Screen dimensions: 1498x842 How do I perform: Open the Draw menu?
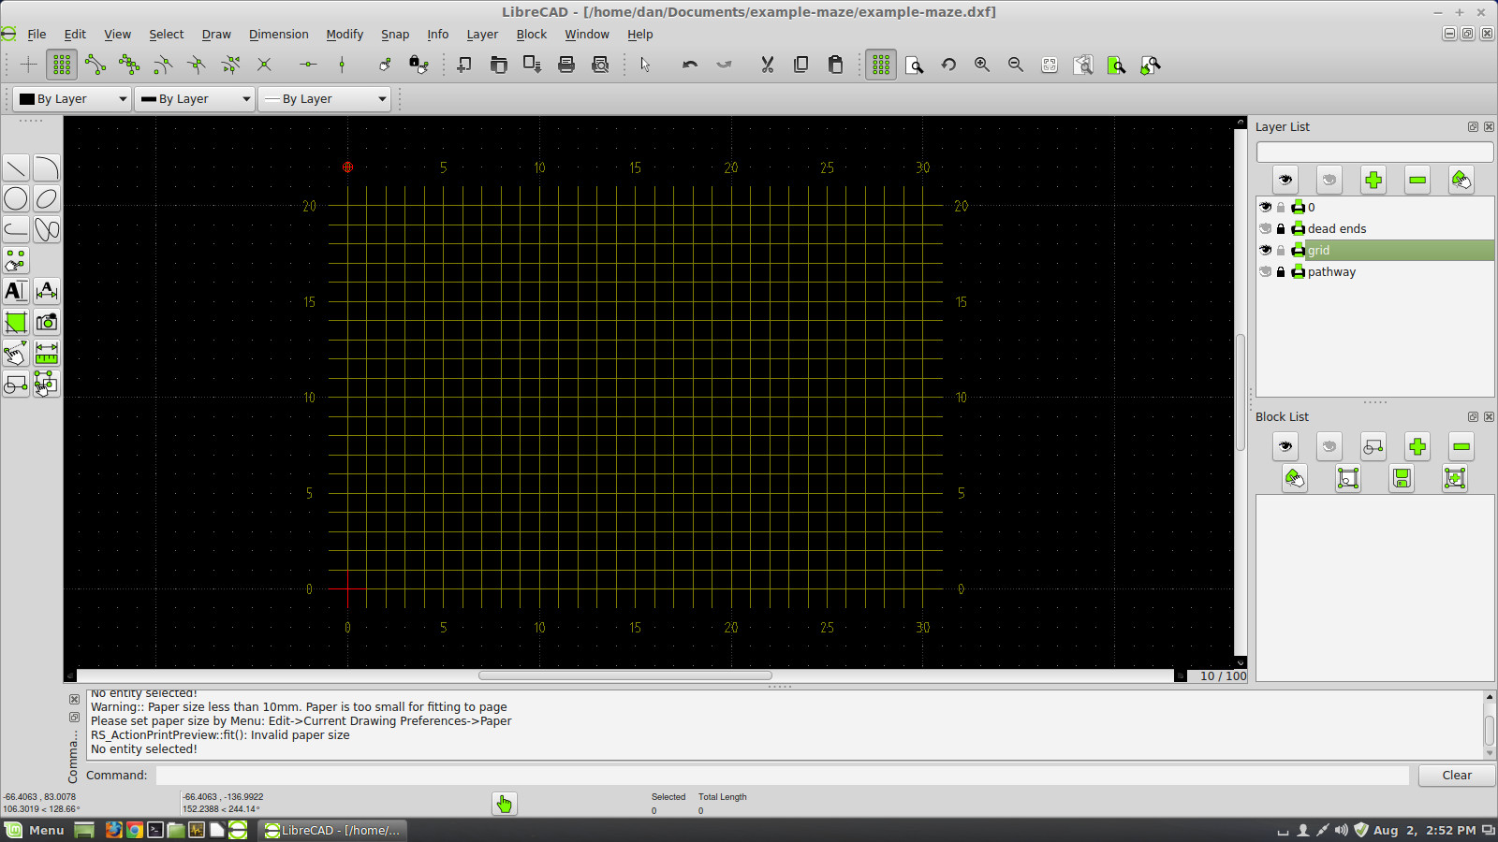pyautogui.click(x=216, y=34)
